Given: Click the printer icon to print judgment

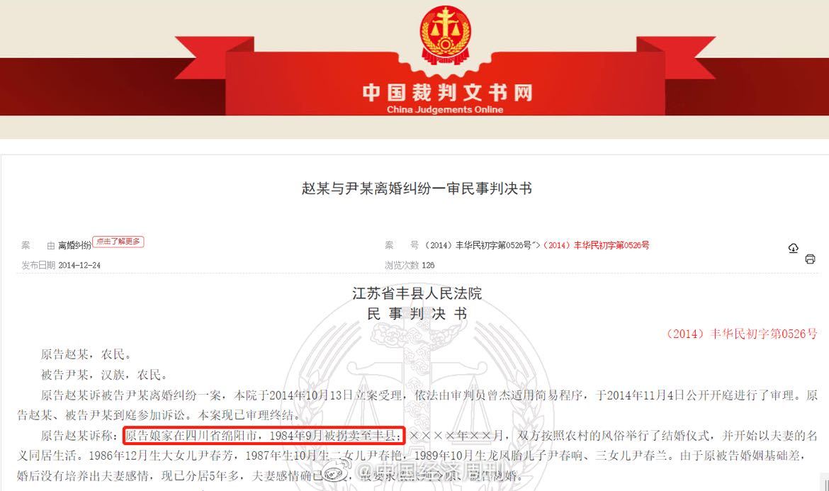Looking at the screenshot, I should coord(810,259).
